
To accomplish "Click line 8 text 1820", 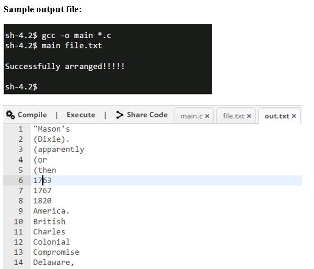I will pyautogui.click(x=42, y=201).
